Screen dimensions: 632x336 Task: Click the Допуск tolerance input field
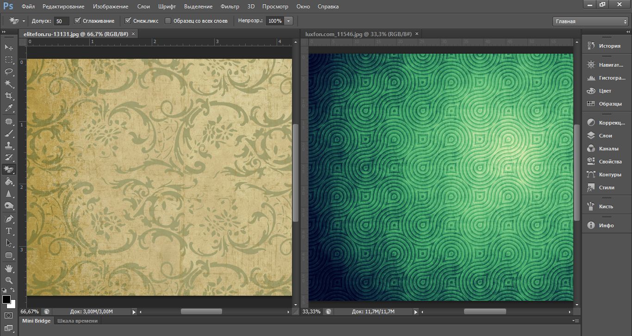pos(61,21)
